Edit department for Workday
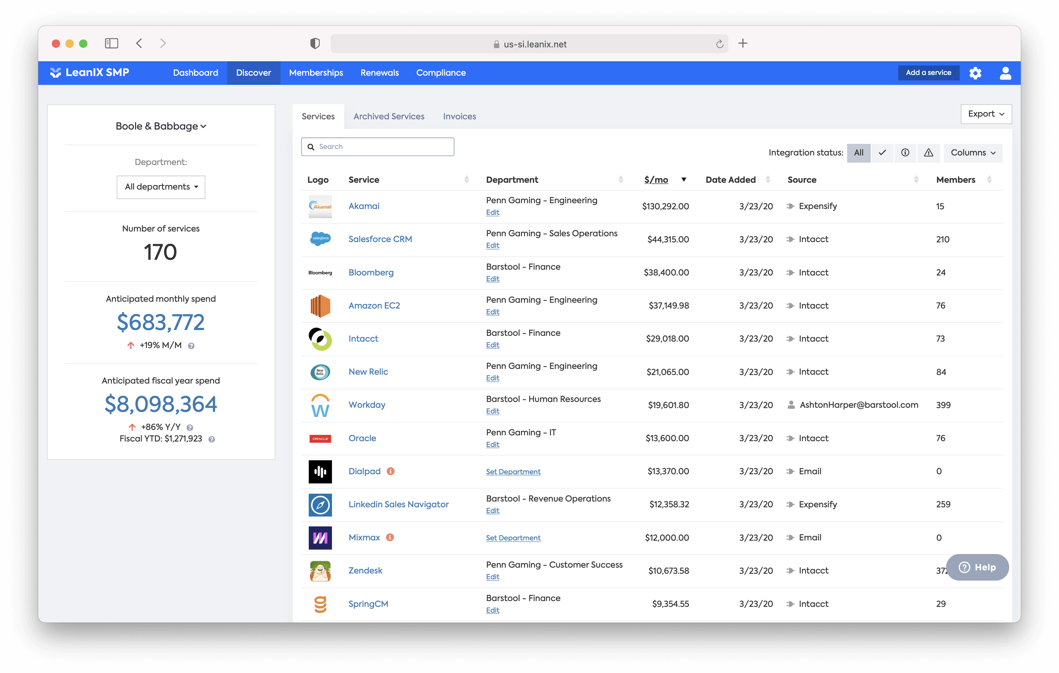Image resolution: width=1059 pixels, height=673 pixels. coord(493,411)
